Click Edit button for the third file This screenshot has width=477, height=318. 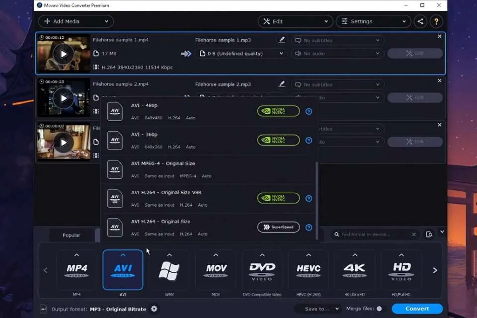click(x=415, y=142)
